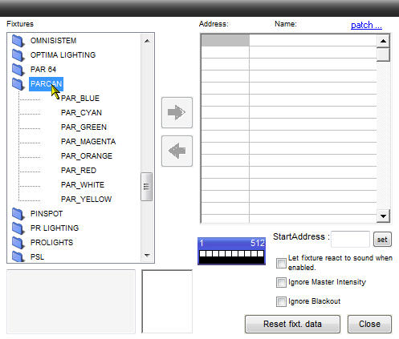Select PAR_MAGENTA fixture from the list

point(88,142)
